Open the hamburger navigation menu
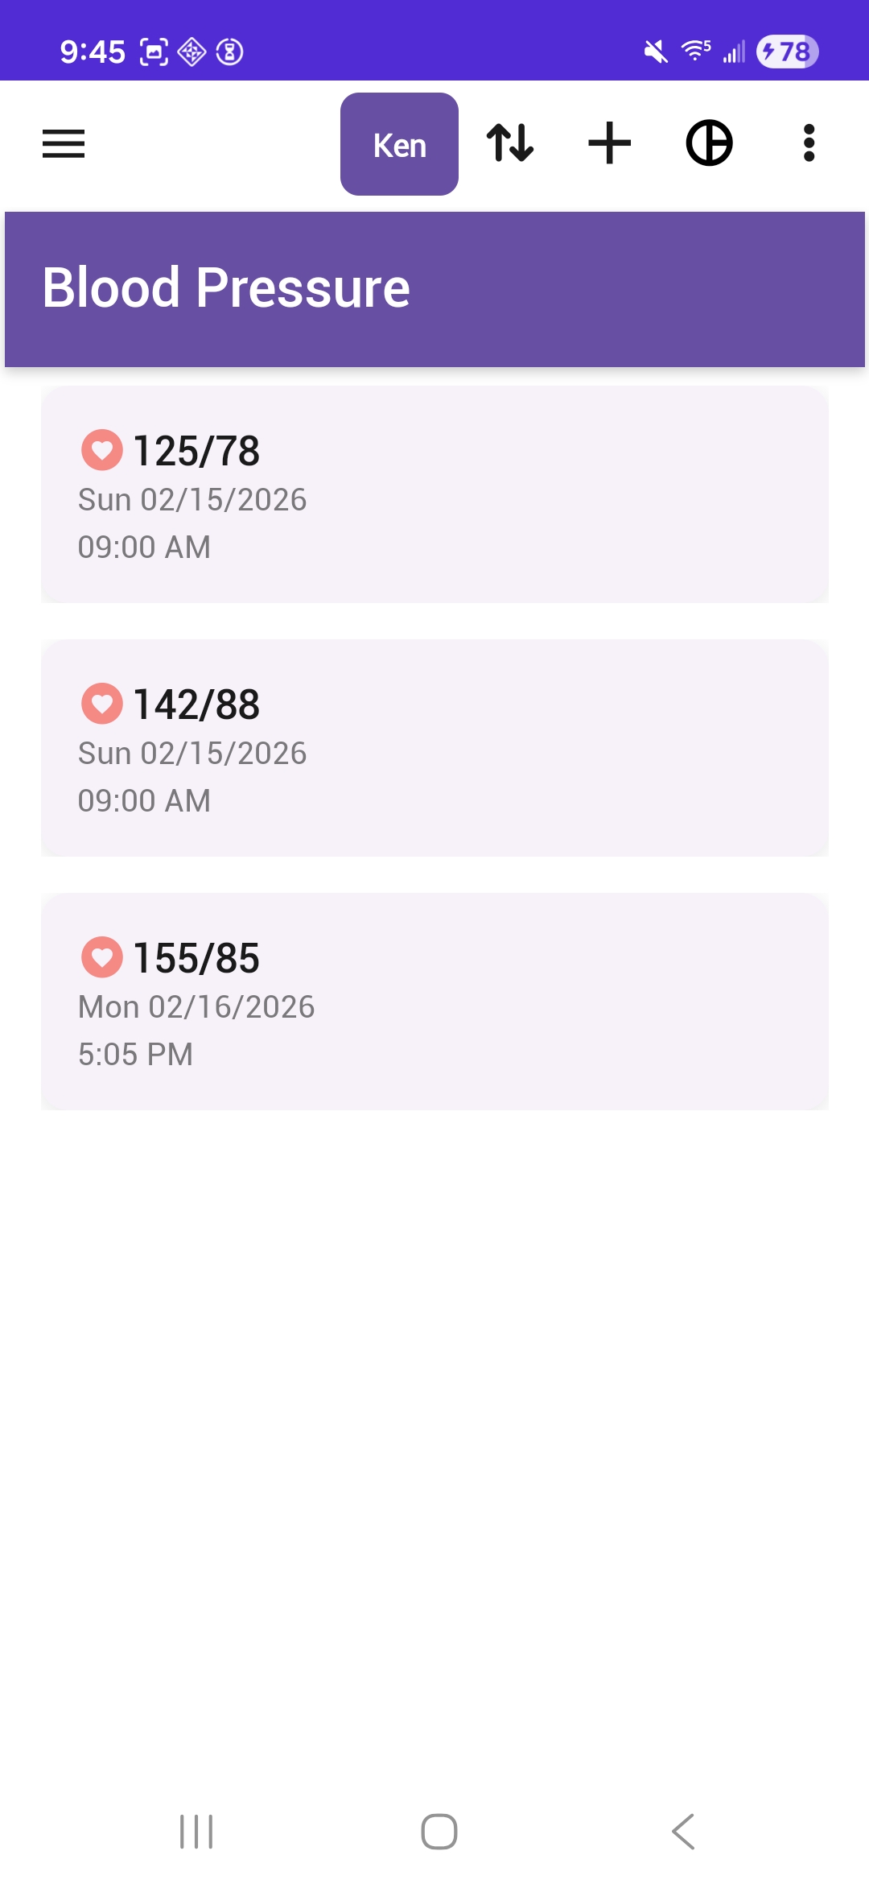 click(64, 144)
